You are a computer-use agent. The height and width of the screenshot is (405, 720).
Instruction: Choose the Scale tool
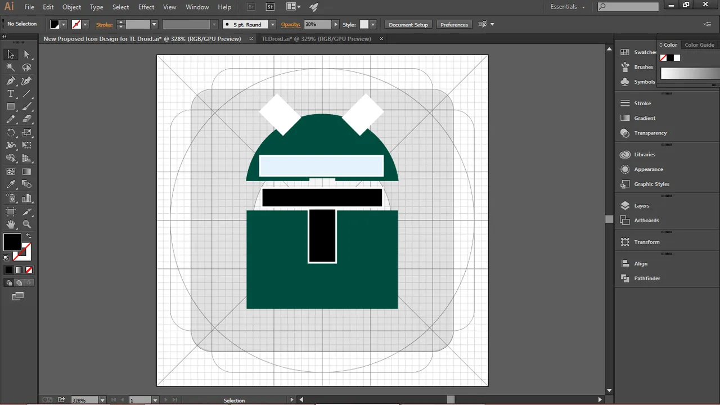(x=26, y=132)
